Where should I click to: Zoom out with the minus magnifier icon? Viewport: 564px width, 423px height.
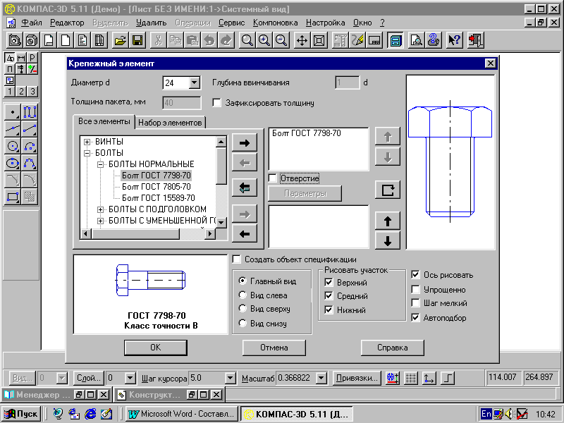(x=281, y=40)
